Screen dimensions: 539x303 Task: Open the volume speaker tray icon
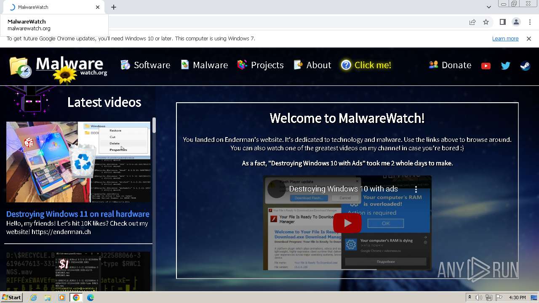tap(479, 298)
